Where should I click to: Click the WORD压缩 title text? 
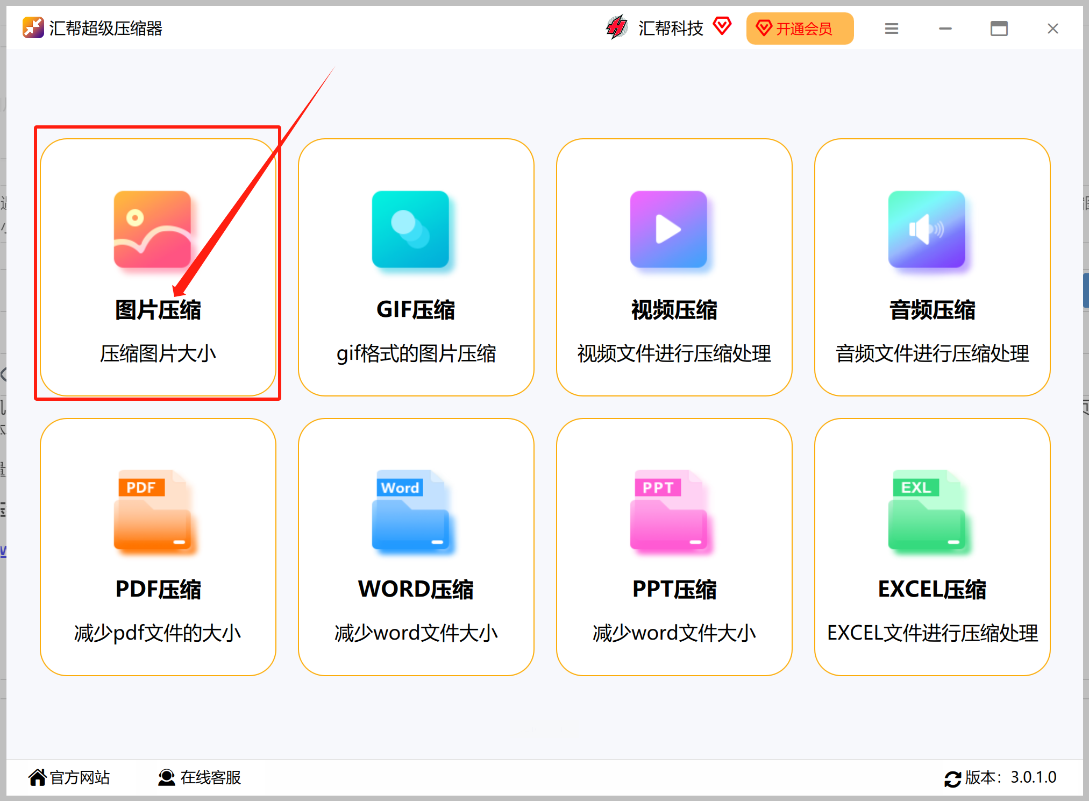pyautogui.click(x=416, y=590)
